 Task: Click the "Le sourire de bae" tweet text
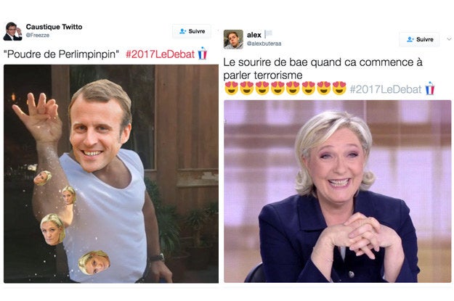click(x=323, y=69)
